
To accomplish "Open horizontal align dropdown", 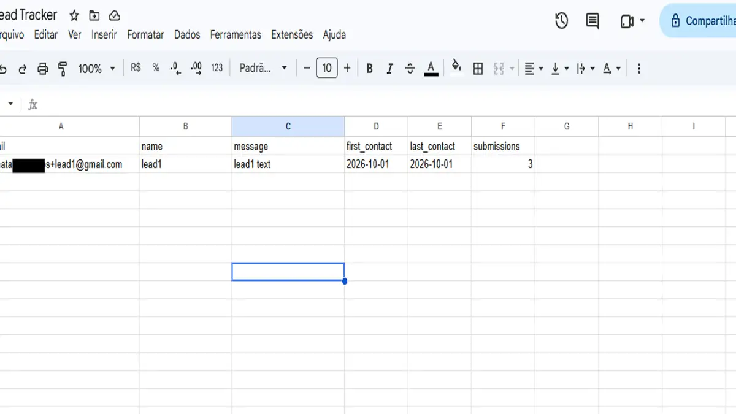I will [x=534, y=69].
